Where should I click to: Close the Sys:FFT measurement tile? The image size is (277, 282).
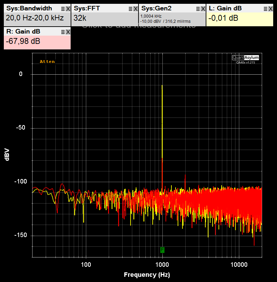point(135,9)
